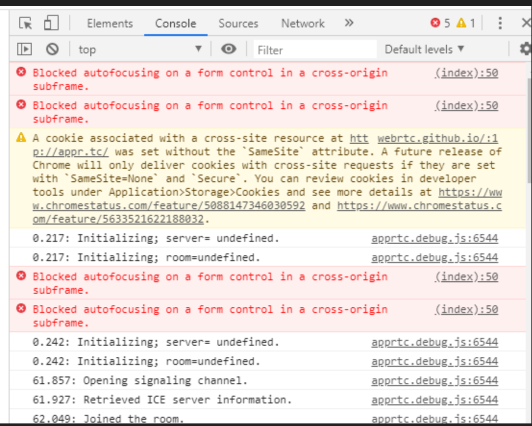Screen dimensions: 532x426
Task: Click the console vertical scrollbar
Action: coord(529,130)
